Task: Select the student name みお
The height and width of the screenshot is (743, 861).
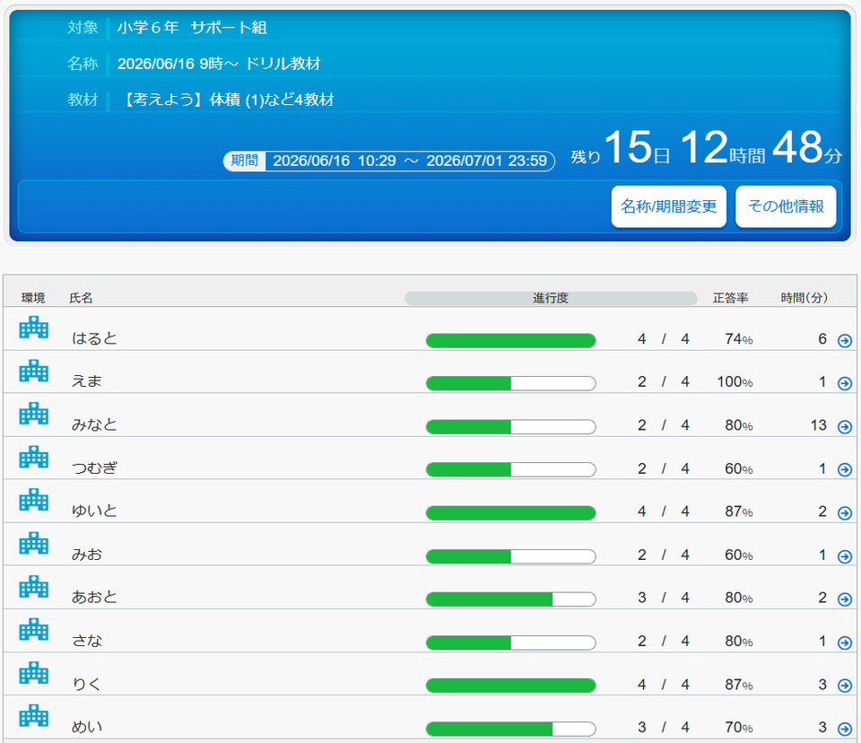Action: [87, 554]
